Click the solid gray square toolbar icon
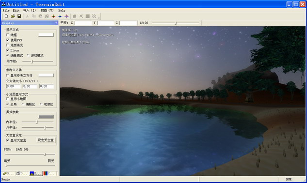This screenshot has height=183, width=307. [x=87, y=16]
